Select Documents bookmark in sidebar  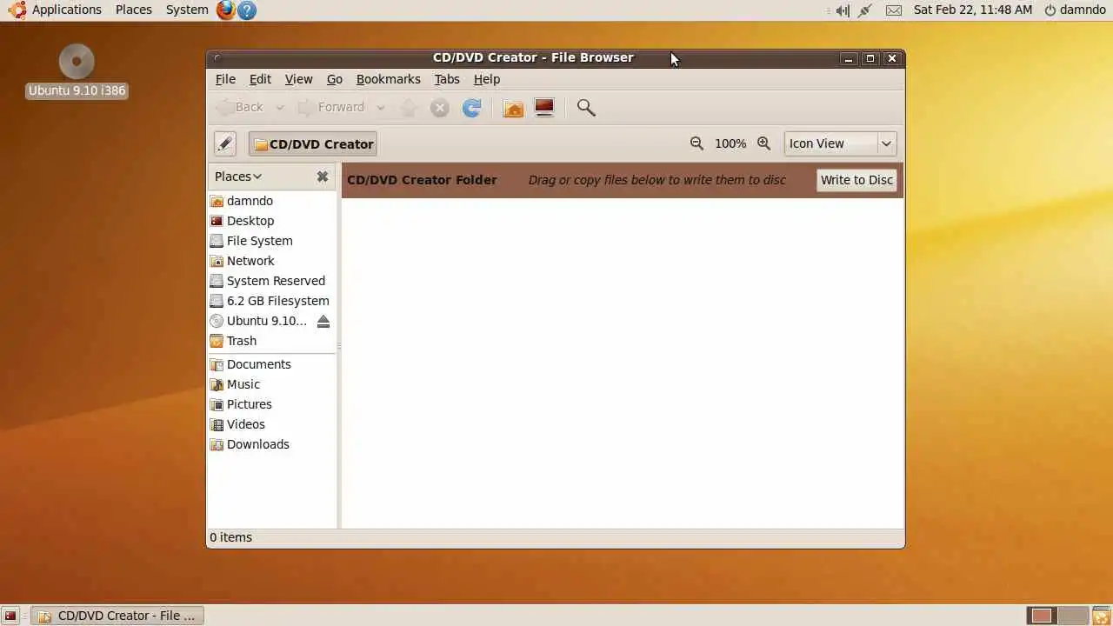point(271,364)
